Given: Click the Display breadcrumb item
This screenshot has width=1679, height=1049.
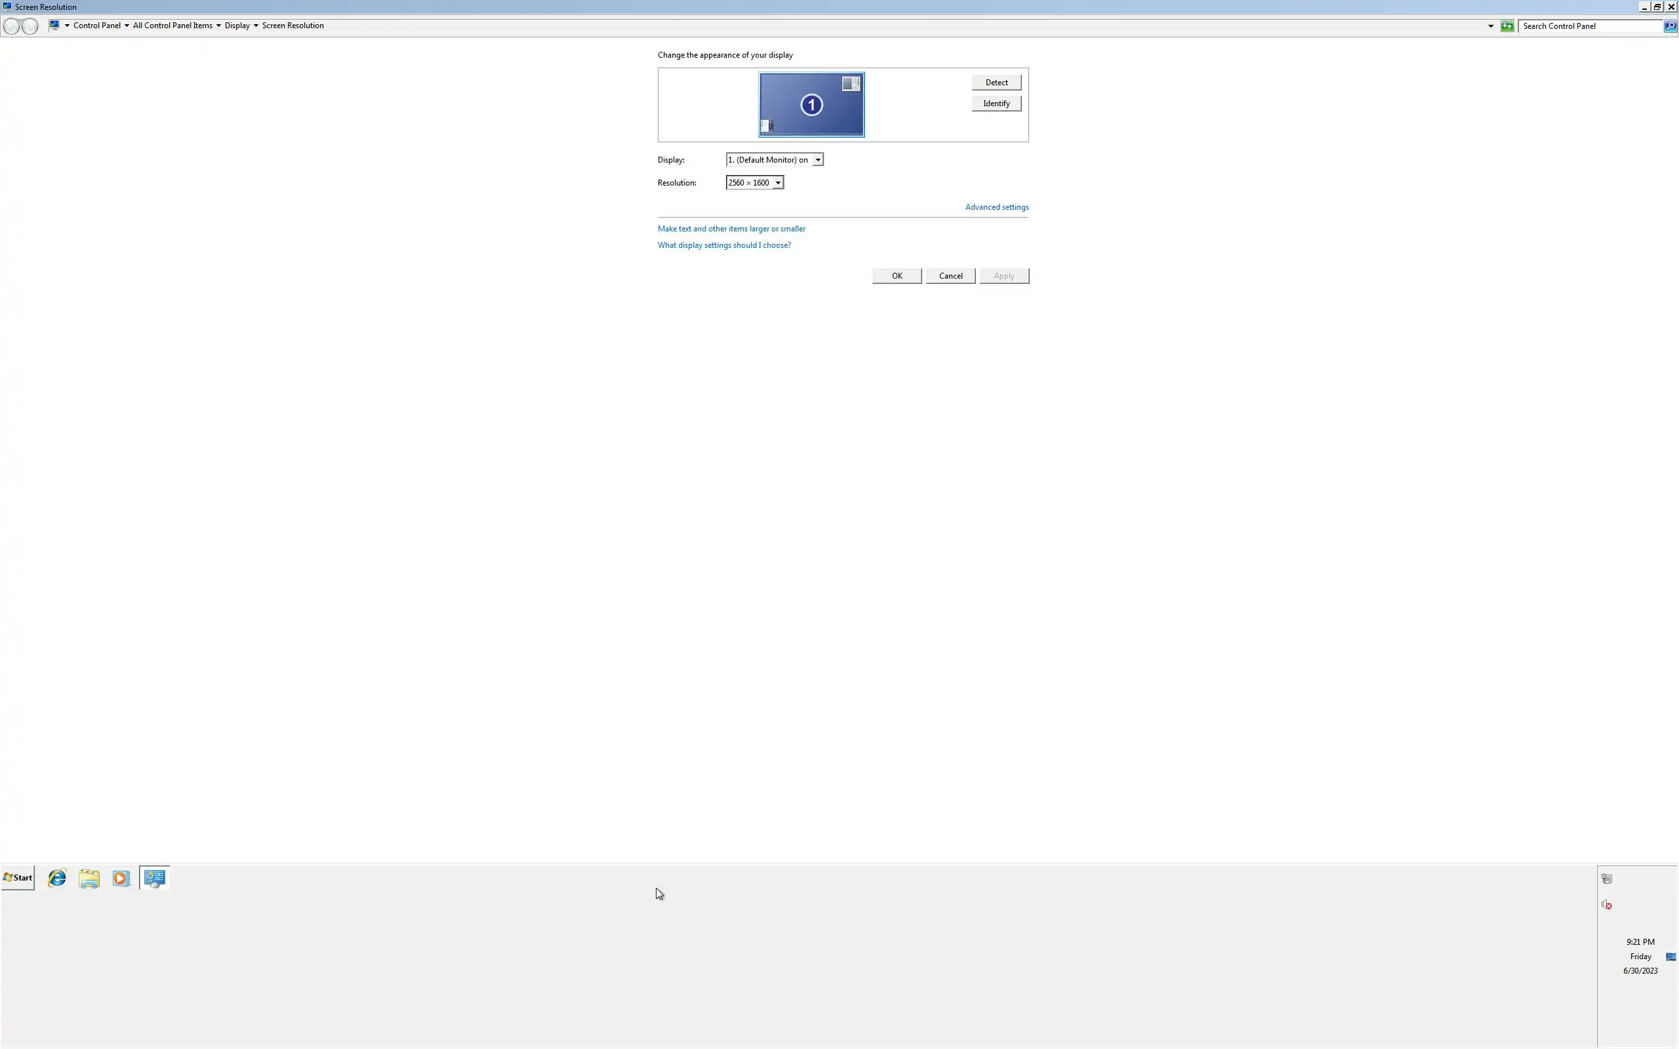Looking at the screenshot, I should [237, 26].
